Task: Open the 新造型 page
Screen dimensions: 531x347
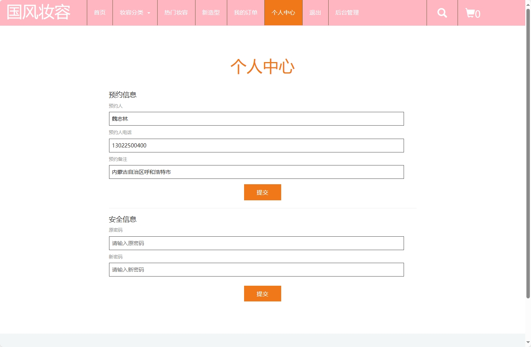Action: pyautogui.click(x=211, y=13)
